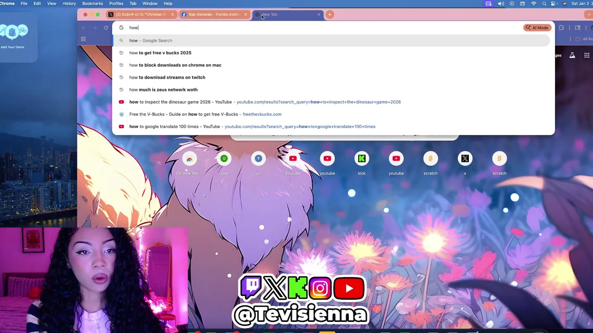The width and height of the screenshot is (593, 333).
Task: Open the sound volume icon in menu bar
Action: pos(501,4)
